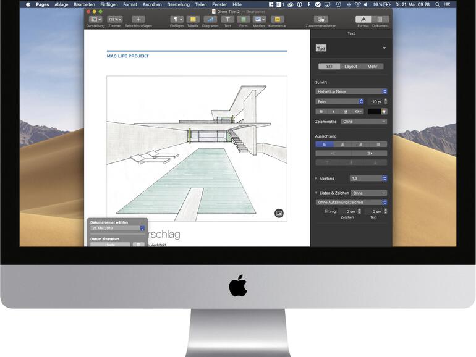This screenshot has height=357, width=476.
Task: Open the Hilfe menu
Action: (237, 4)
